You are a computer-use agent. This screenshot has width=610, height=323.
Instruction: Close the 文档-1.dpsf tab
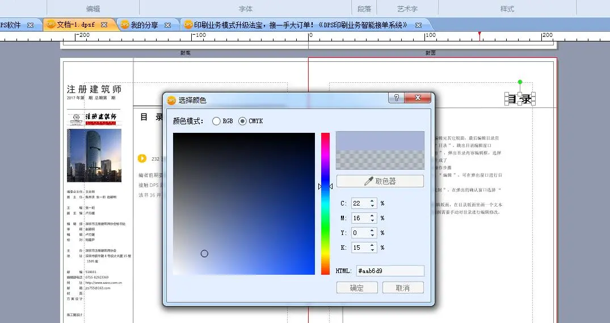[104, 24]
